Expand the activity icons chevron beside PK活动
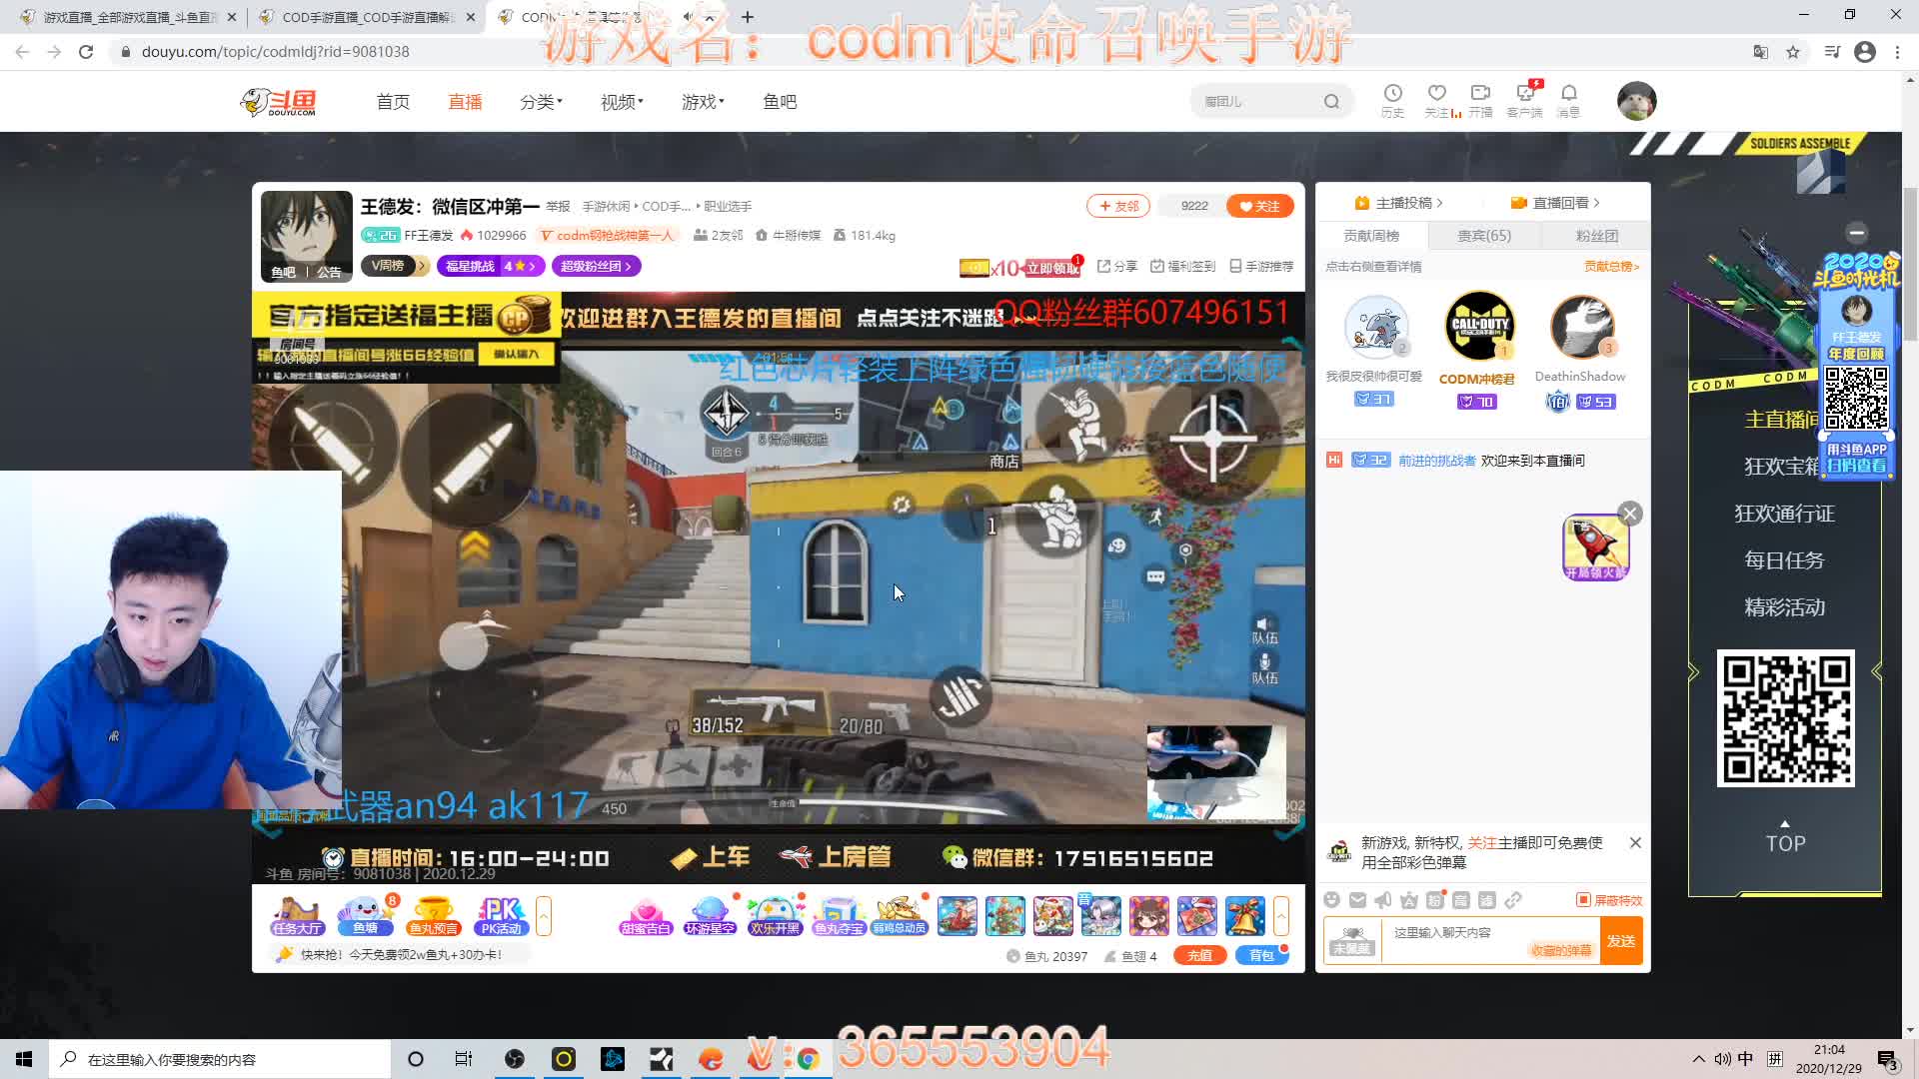Viewport: 1919px width, 1079px height. point(544,916)
